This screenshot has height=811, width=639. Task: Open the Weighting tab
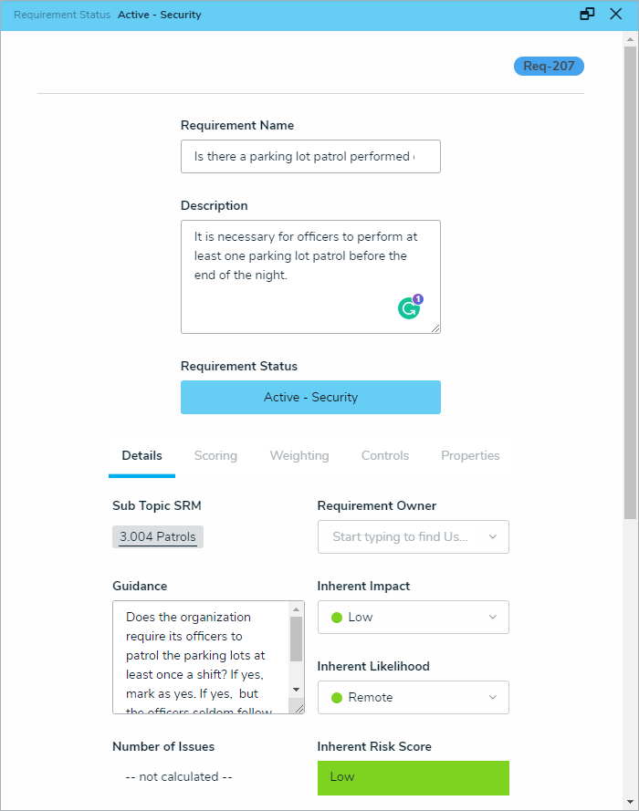(299, 456)
